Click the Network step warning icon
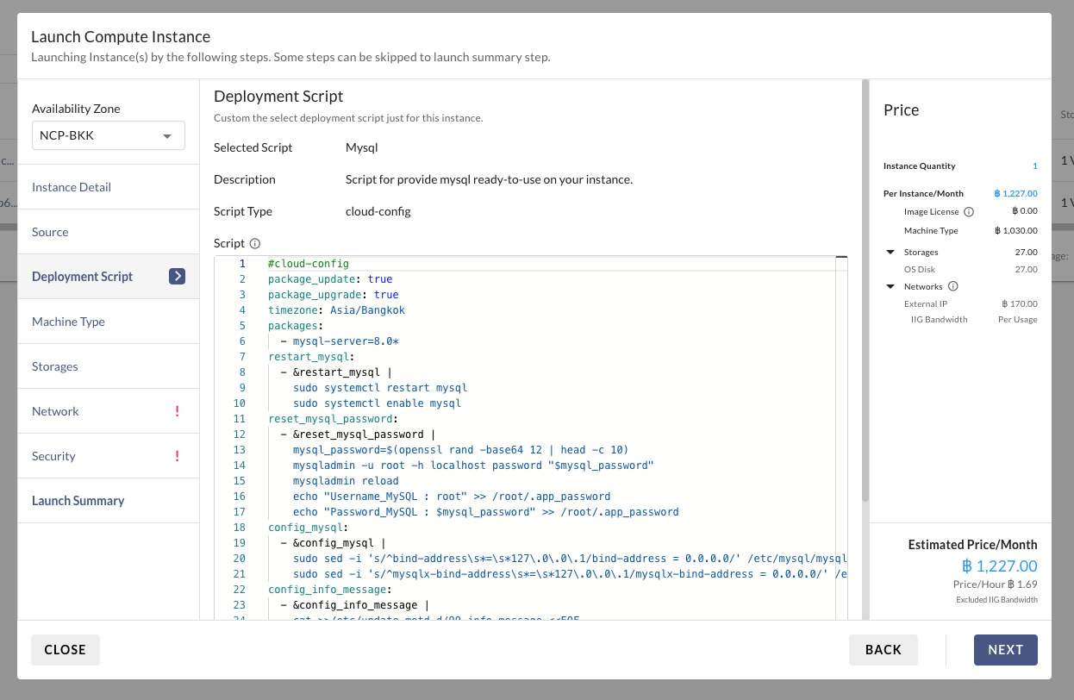Viewport: 1074px width, 700px height. [x=177, y=411]
